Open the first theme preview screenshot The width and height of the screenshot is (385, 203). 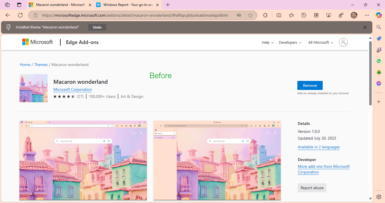(x=83, y=160)
